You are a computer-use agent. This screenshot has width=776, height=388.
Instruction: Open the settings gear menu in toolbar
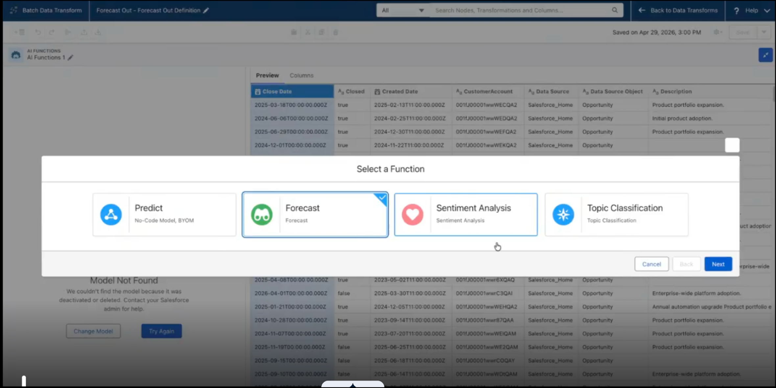[717, 32]
